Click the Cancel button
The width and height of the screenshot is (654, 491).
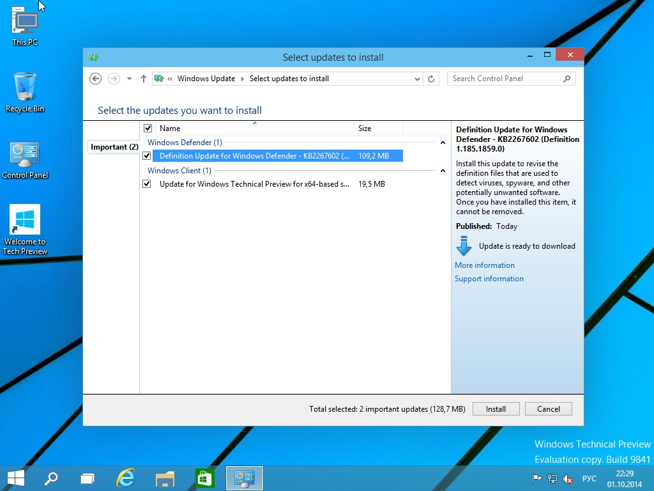tap(549, 409)
